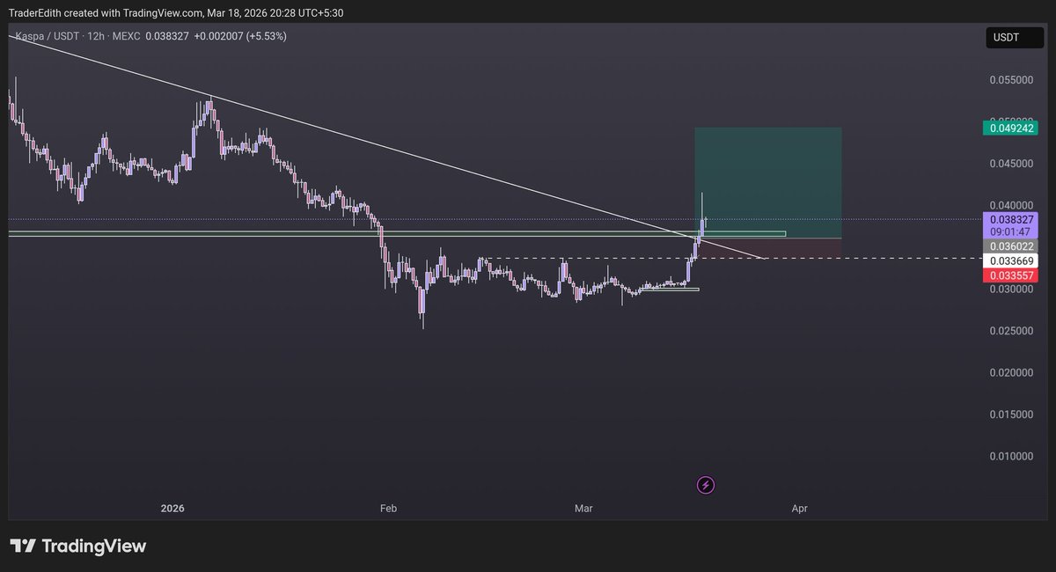
Task: Click the Apr time axis label
Action: click(800, 509)
